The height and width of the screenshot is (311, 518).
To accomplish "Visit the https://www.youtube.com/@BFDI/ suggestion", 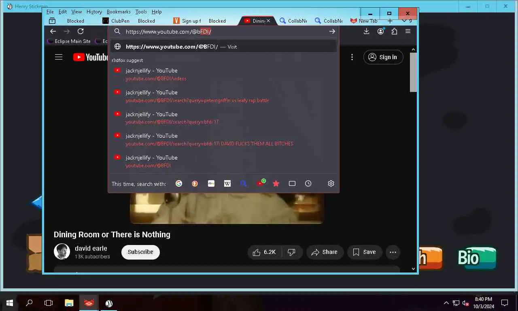I will (x=223, y=47).
